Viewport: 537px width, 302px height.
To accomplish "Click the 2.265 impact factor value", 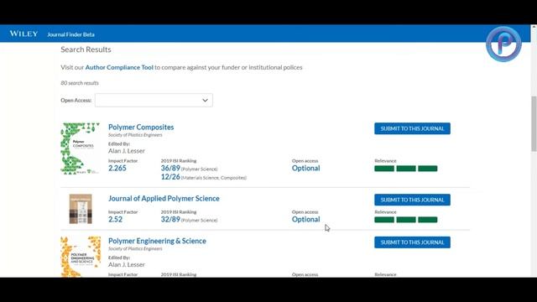I will [x=117, y=168].
